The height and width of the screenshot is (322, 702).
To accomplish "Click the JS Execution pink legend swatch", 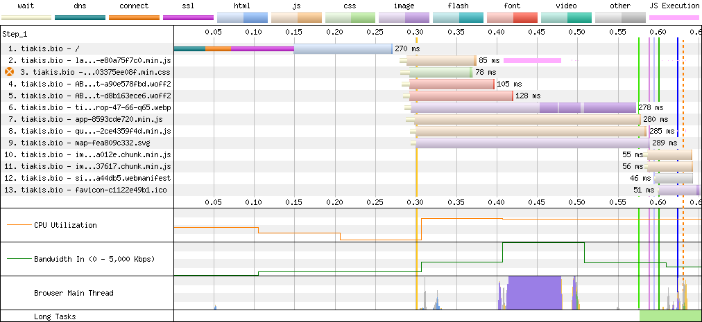I will (674, 18).
